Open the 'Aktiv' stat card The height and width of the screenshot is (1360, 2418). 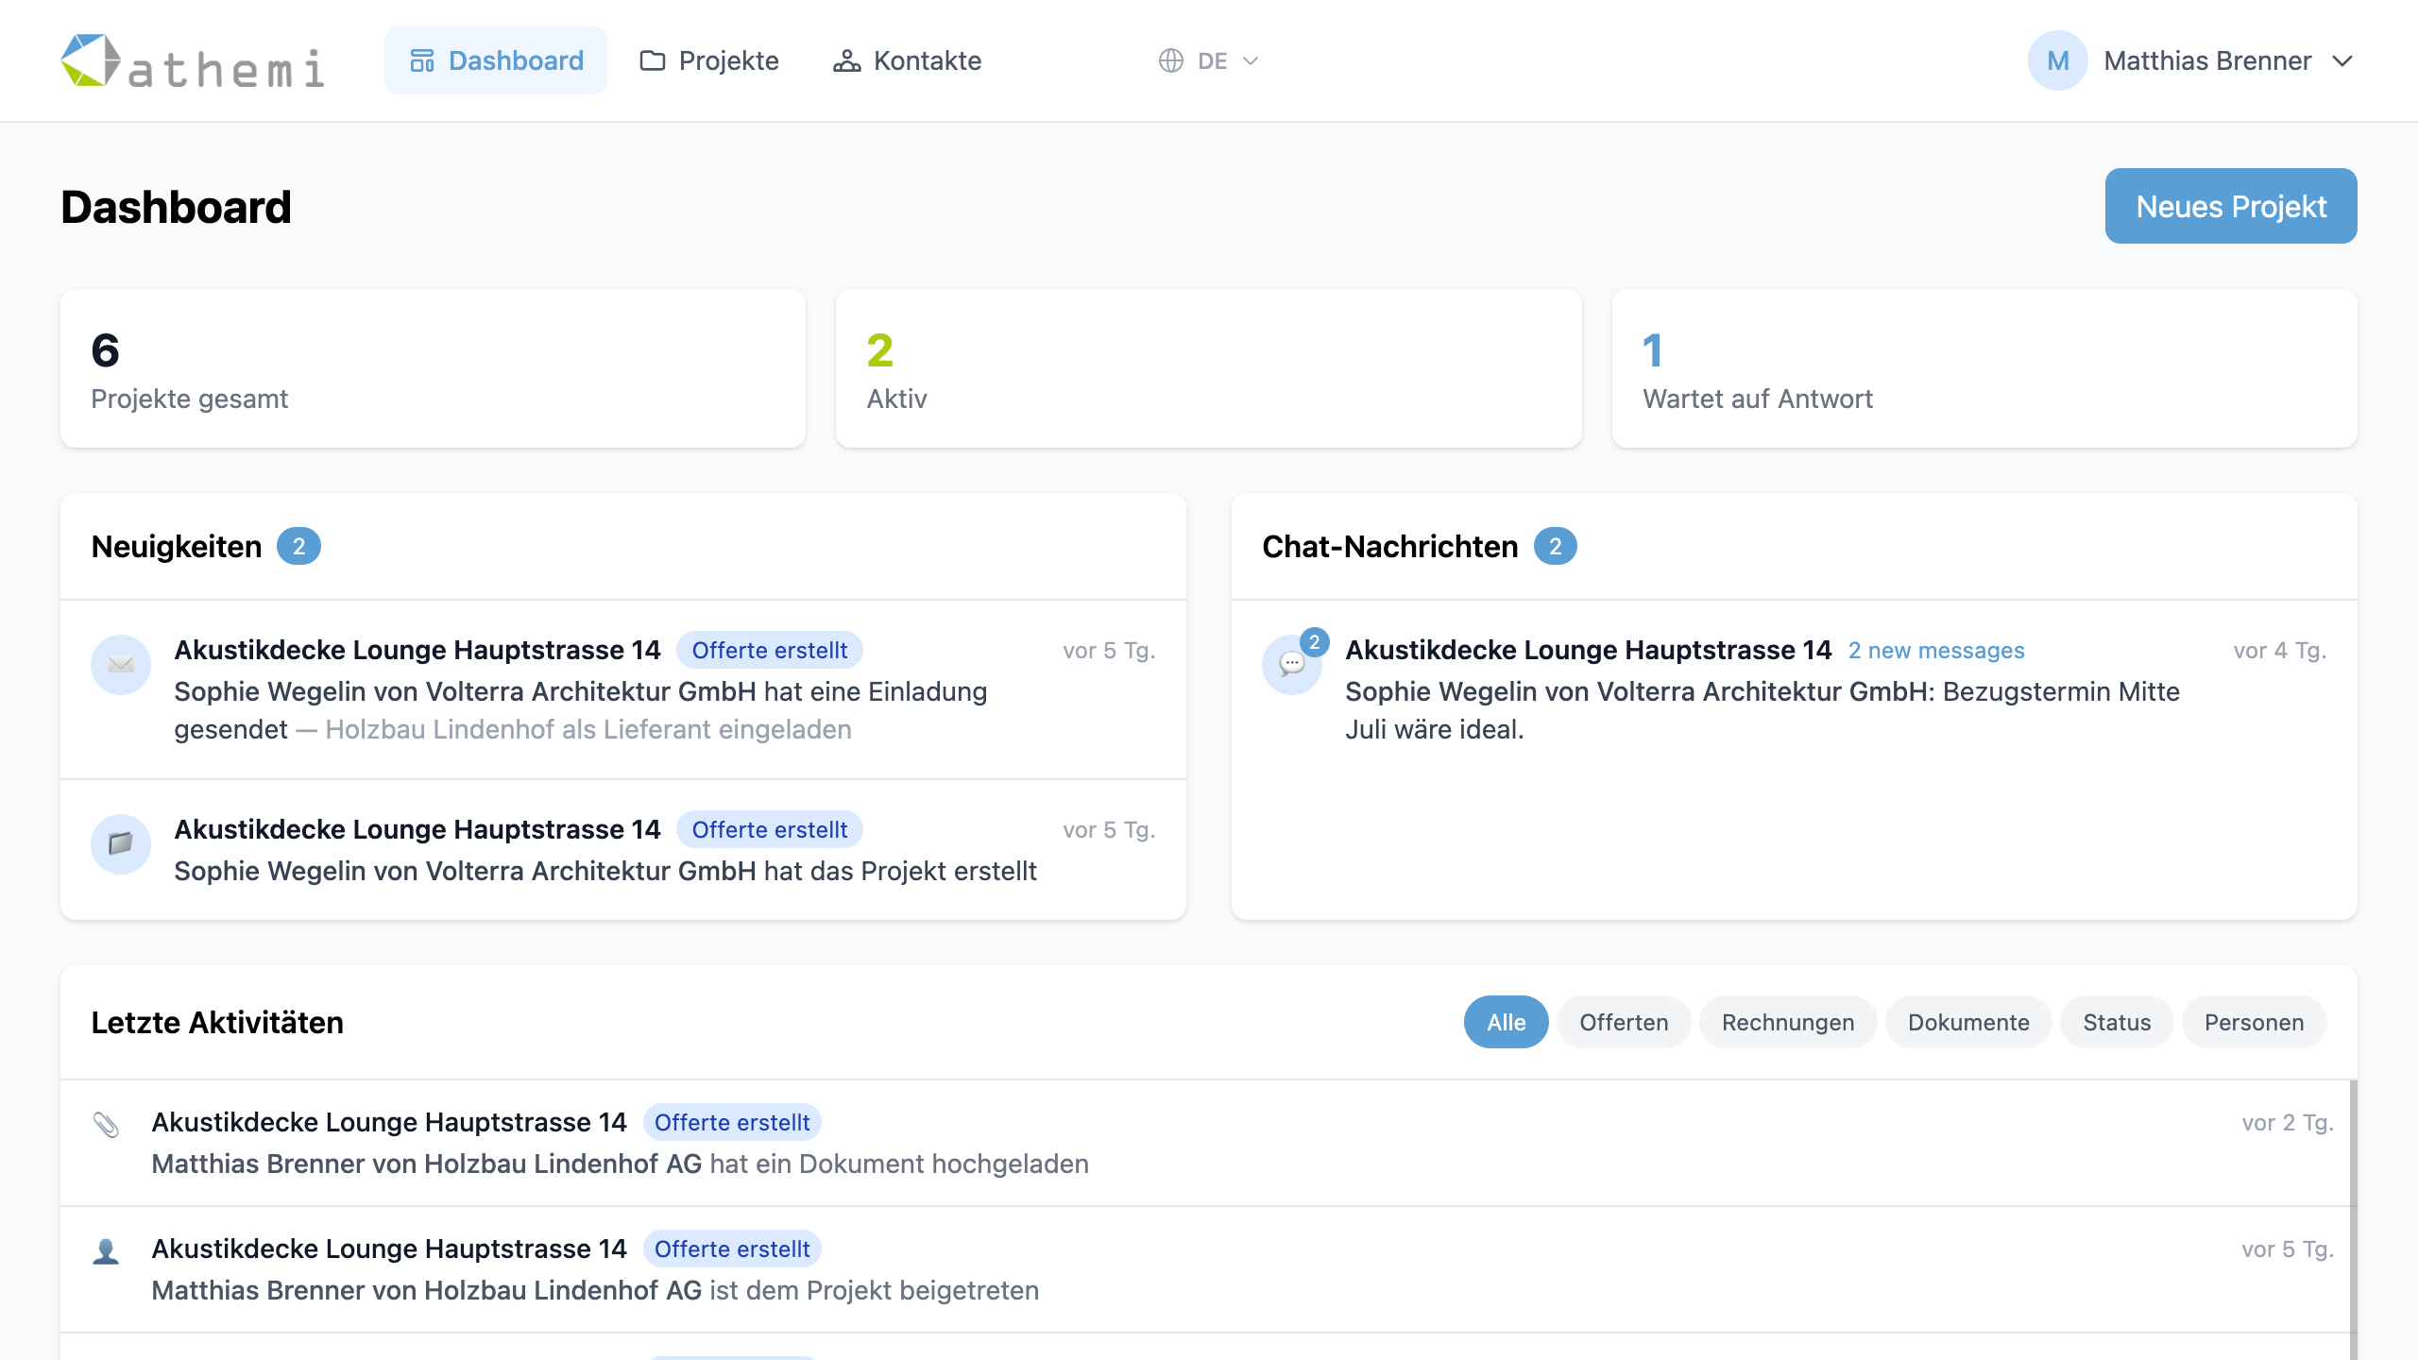point(1208,368)
